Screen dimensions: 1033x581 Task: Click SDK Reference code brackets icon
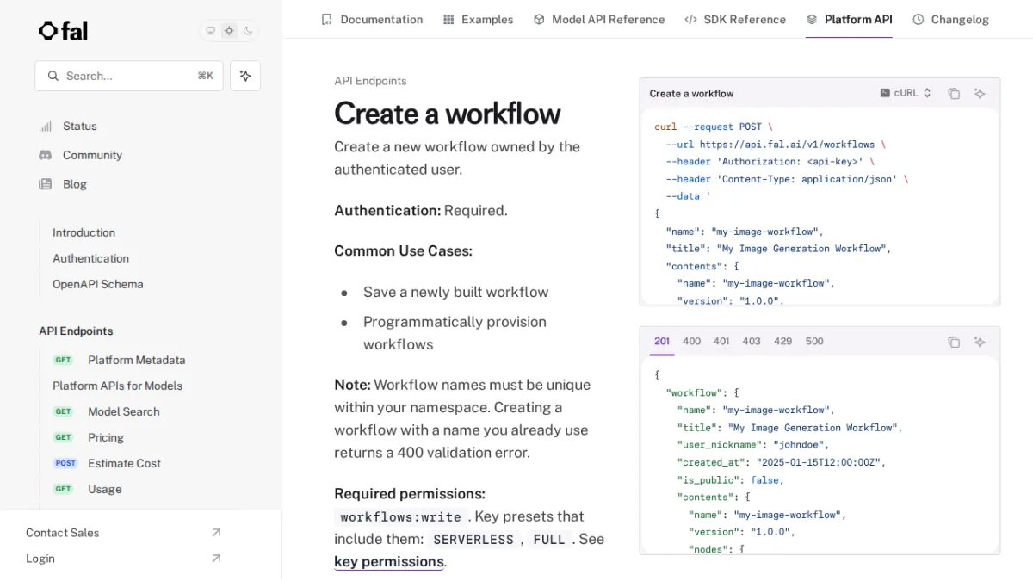[x=690, y=19]
